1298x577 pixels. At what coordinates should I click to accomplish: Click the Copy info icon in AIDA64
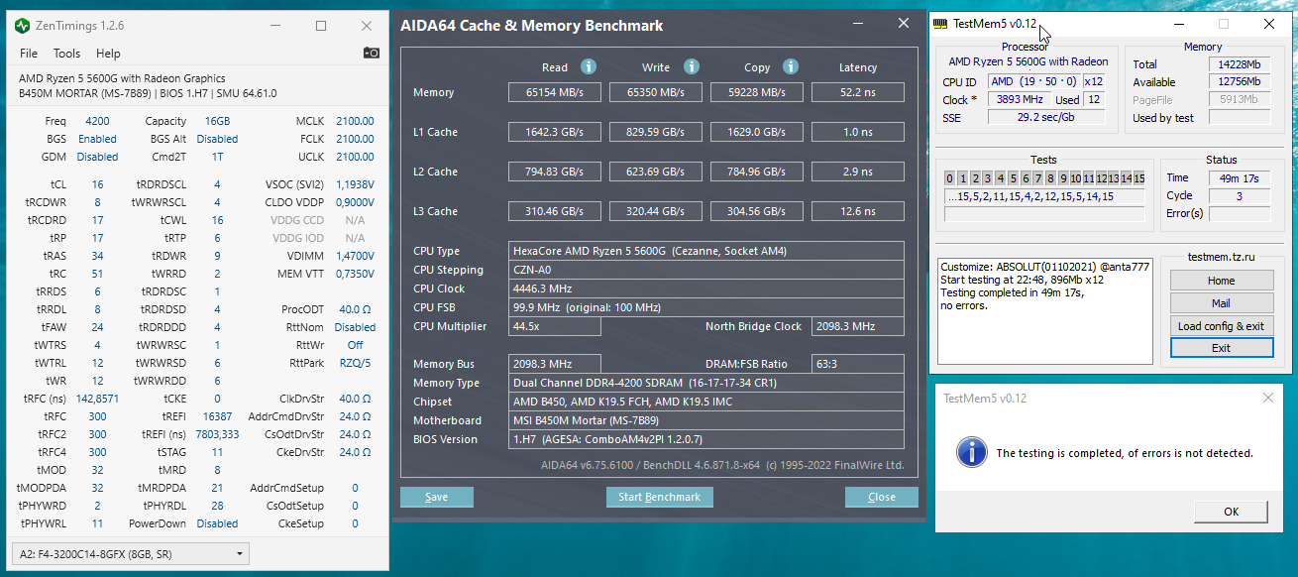791,66
